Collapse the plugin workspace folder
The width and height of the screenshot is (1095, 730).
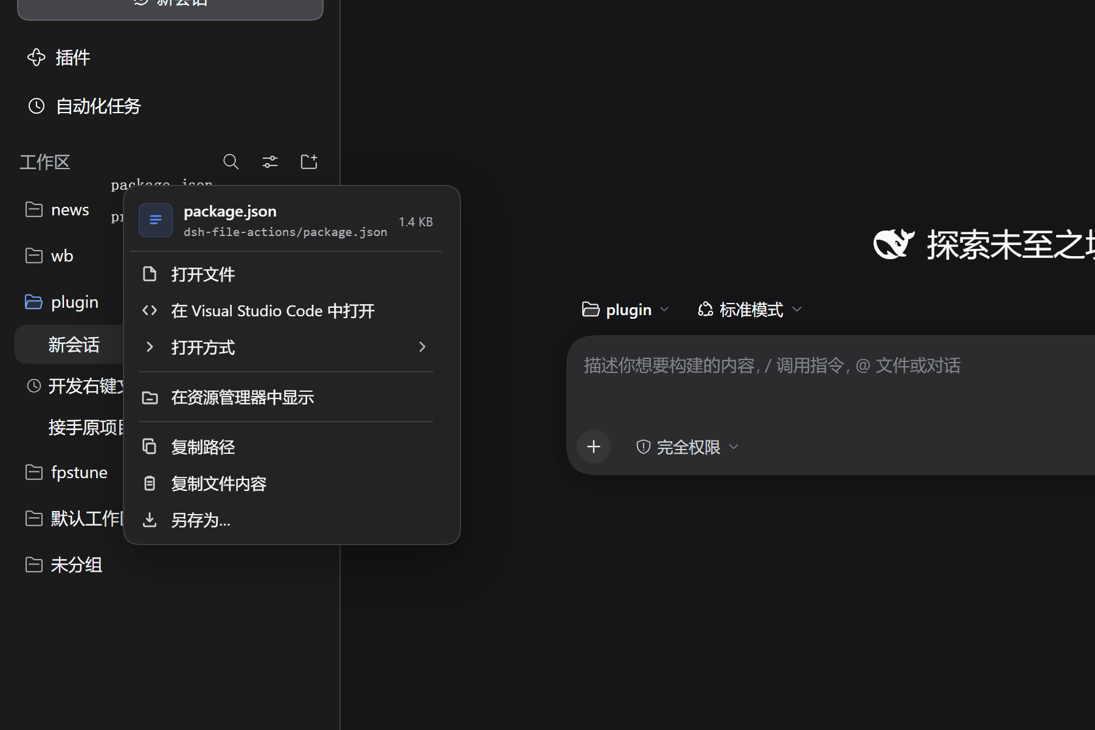click(62, 302)
